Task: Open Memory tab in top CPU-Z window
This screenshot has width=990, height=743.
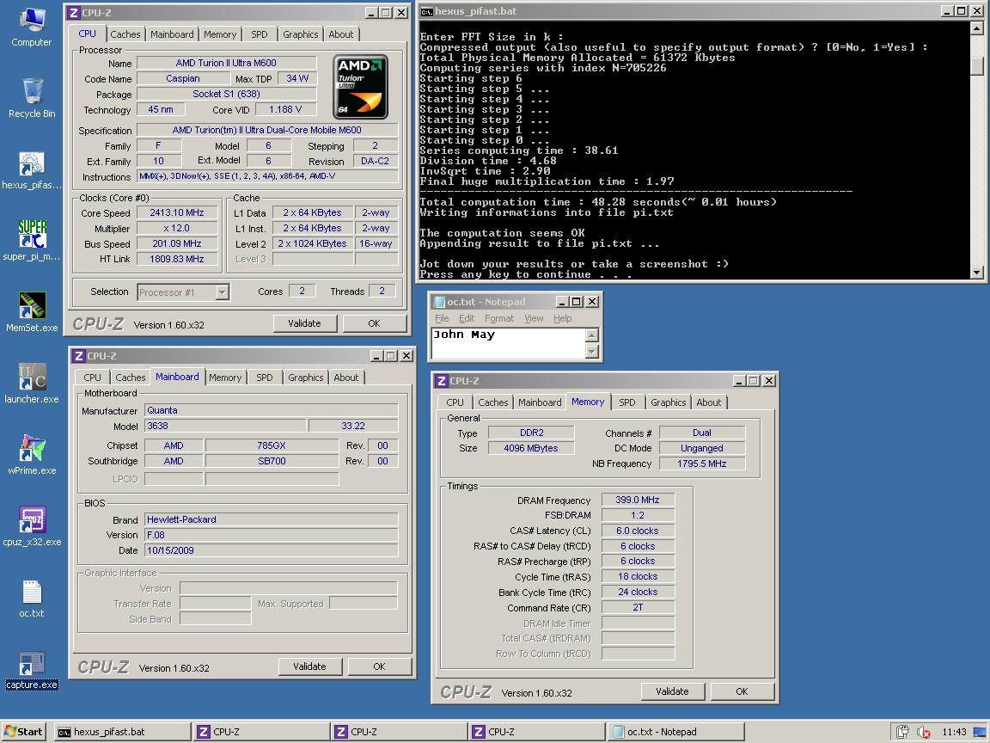Action: pyautogui.click(x=220, y=34)
